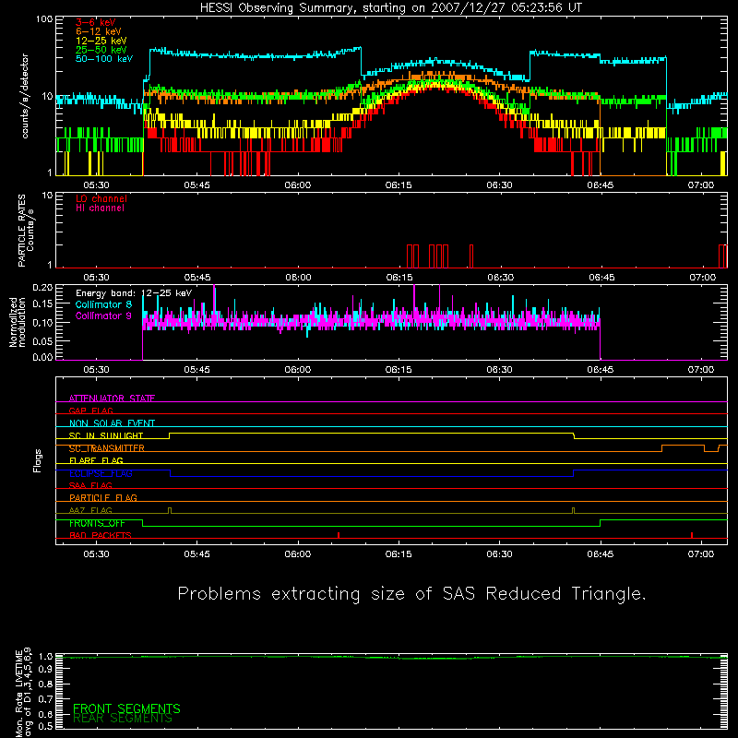Image resolution: width=738 pixels, height=738 pixels.
Task: Click the NON_SOLAR_EVENT flag label
Action: tap(112, 423)
